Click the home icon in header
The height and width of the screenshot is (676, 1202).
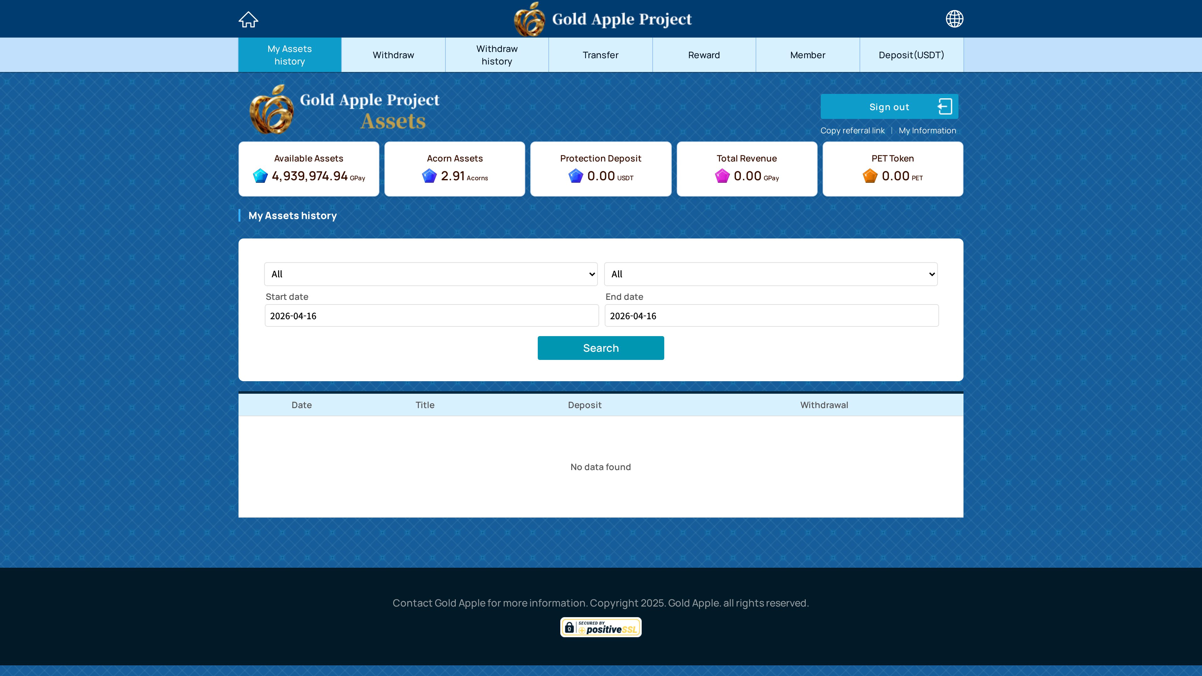248,19
